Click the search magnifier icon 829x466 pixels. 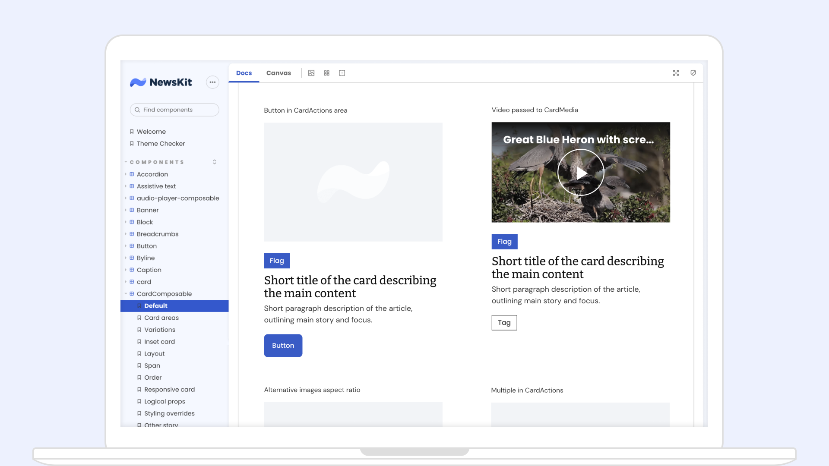coord(137,110)
